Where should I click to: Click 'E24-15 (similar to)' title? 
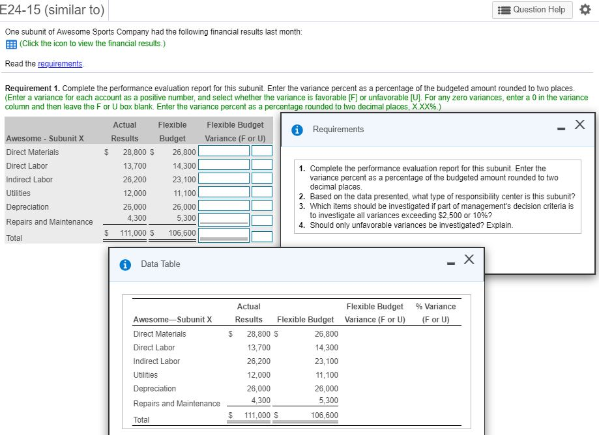click(x=52, y=10)
